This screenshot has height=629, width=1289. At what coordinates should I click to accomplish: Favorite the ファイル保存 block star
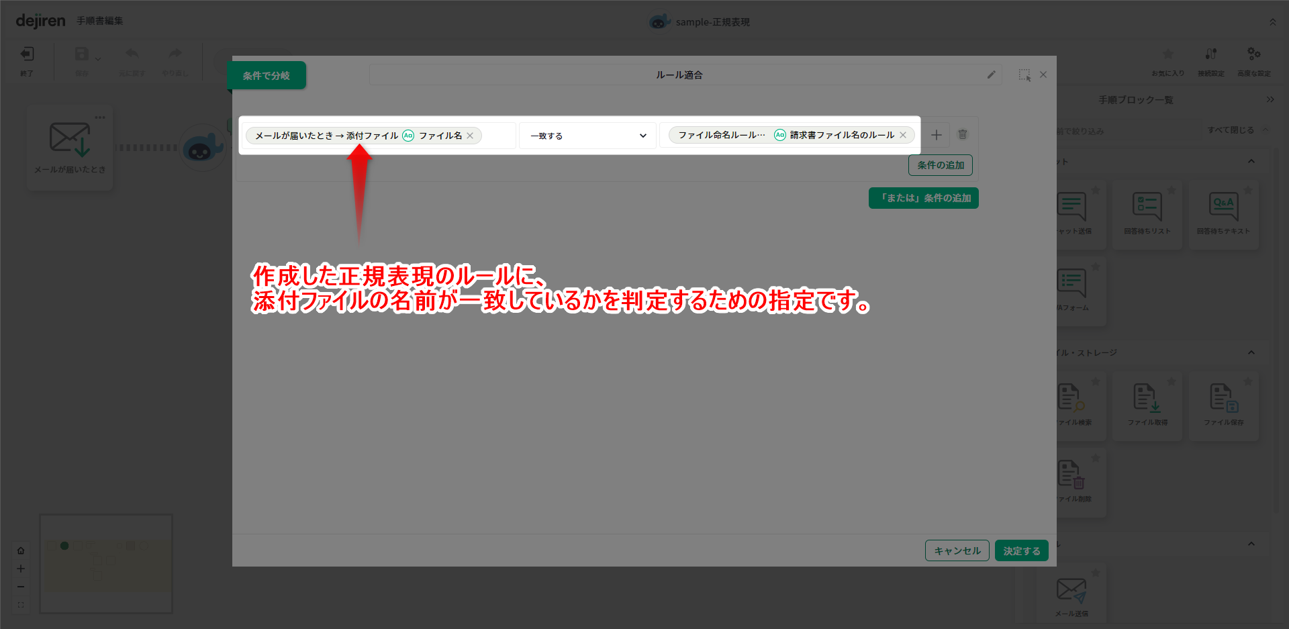1248,381
